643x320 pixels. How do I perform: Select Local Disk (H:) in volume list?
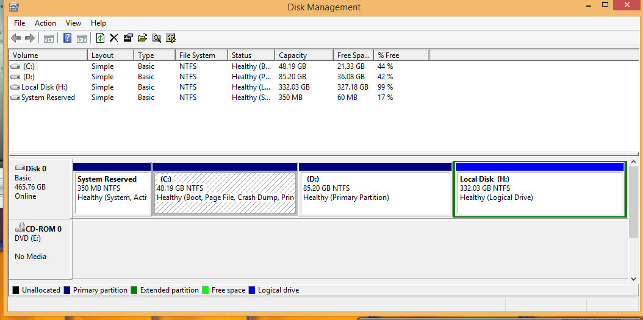[45, 87]
